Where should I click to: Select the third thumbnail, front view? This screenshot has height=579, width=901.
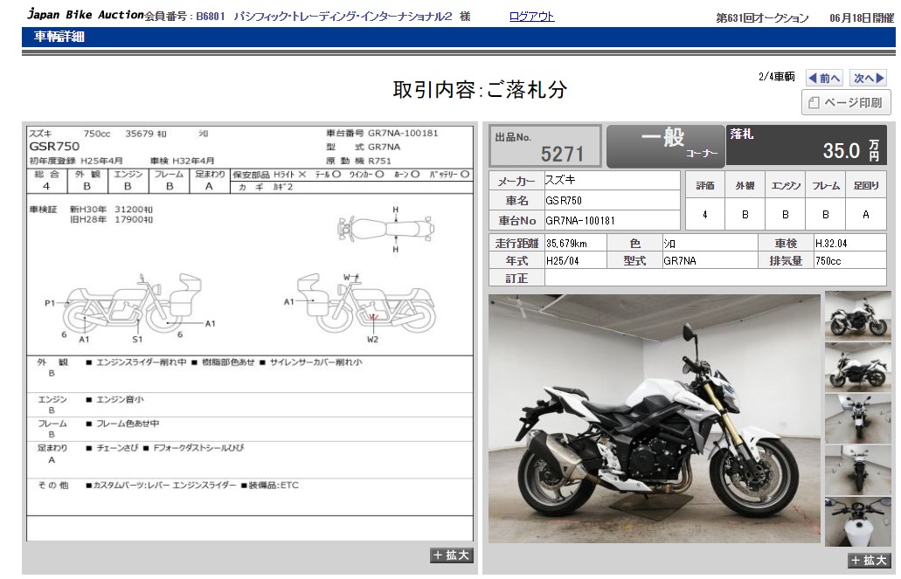858,418
